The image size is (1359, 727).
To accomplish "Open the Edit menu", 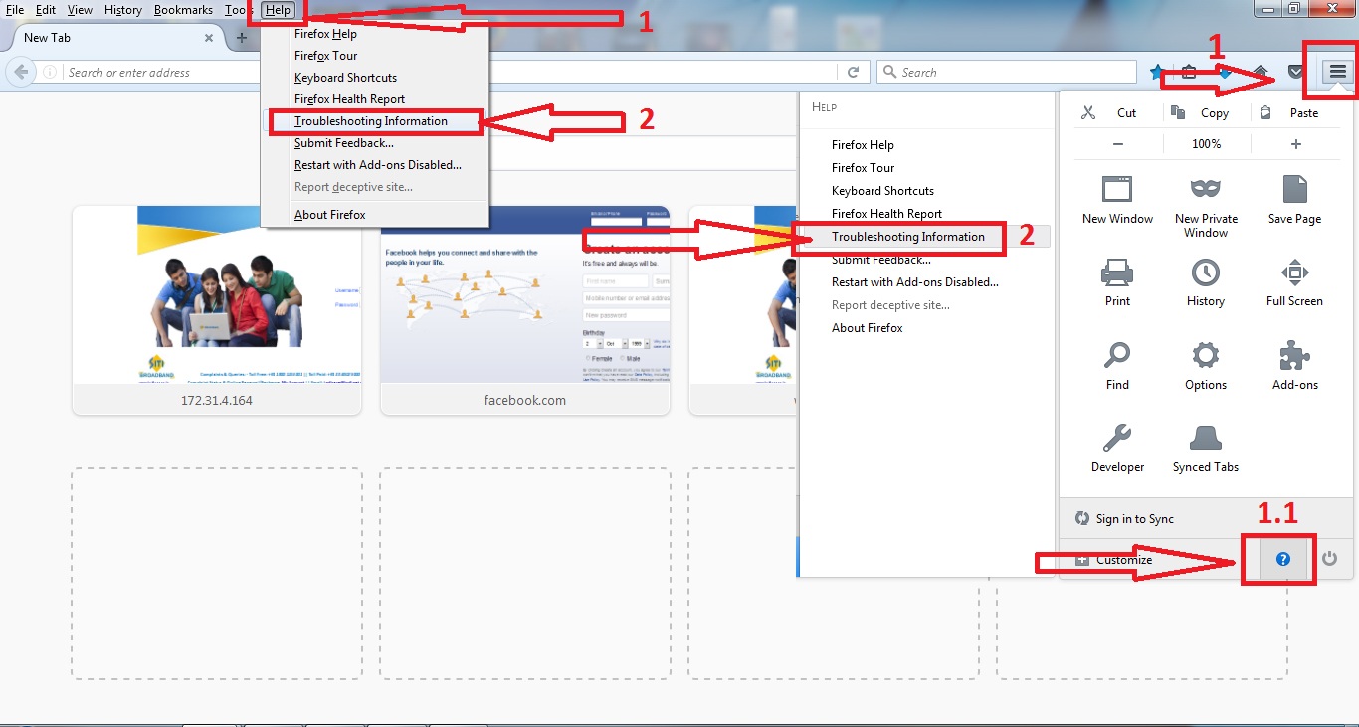I will tap(46, 10).
